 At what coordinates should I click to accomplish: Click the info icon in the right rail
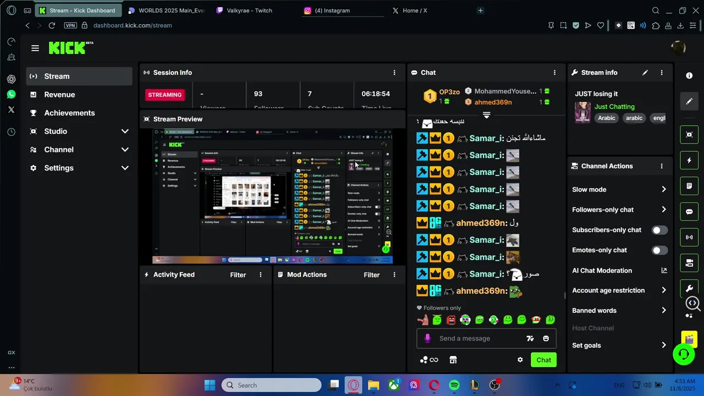point(689,75)
